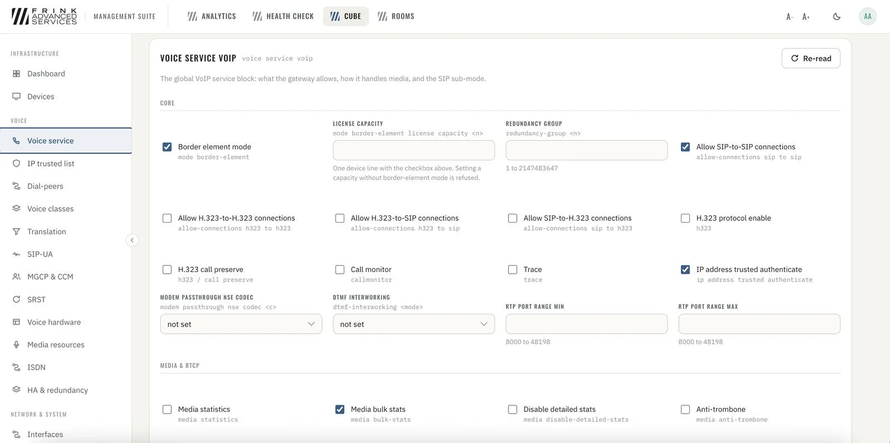The height and width of the screenshot is (443, 890).
Task: Uncheck Border element mode
Action: [167, 147]
